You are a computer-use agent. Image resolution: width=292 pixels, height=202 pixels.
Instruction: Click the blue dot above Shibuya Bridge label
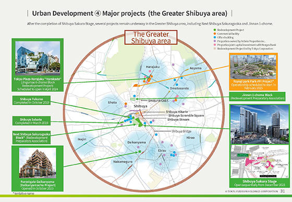pyautogui.click(x=156, y=134)
